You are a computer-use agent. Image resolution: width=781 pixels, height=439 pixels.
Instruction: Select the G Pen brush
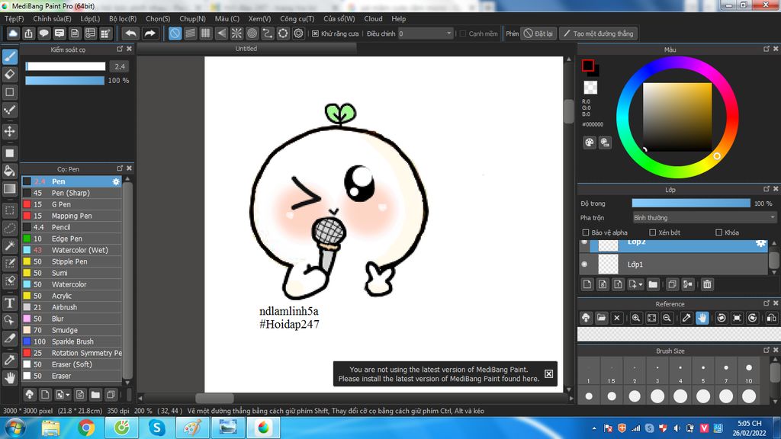72,204
